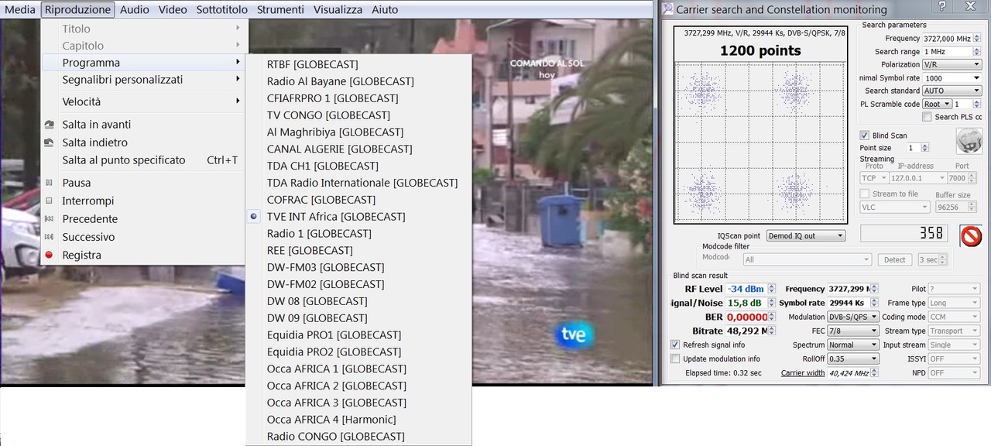Click the help question mark in the Carrier search title bar
Viewport: 991px width, 446px height.
942,7
